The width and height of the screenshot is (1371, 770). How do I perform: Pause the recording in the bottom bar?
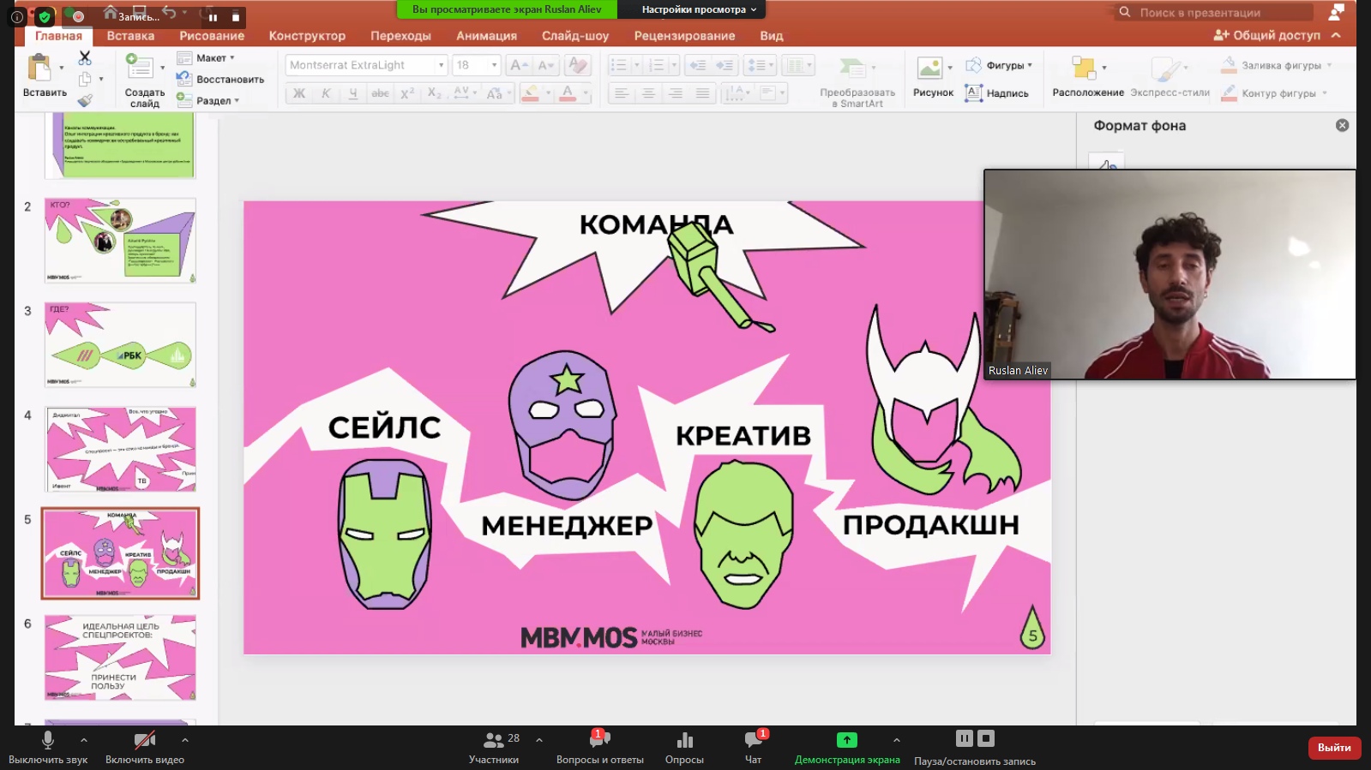[965, 738]
